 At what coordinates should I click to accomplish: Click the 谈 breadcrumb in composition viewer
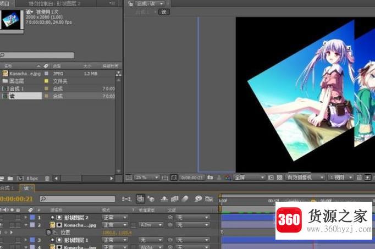[x=164, y=12]
